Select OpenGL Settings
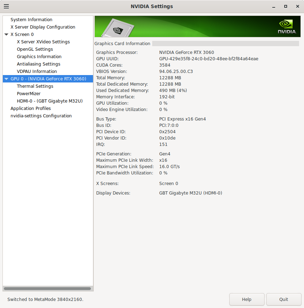This screenshot has height=308, width=304. pos(35,49)
